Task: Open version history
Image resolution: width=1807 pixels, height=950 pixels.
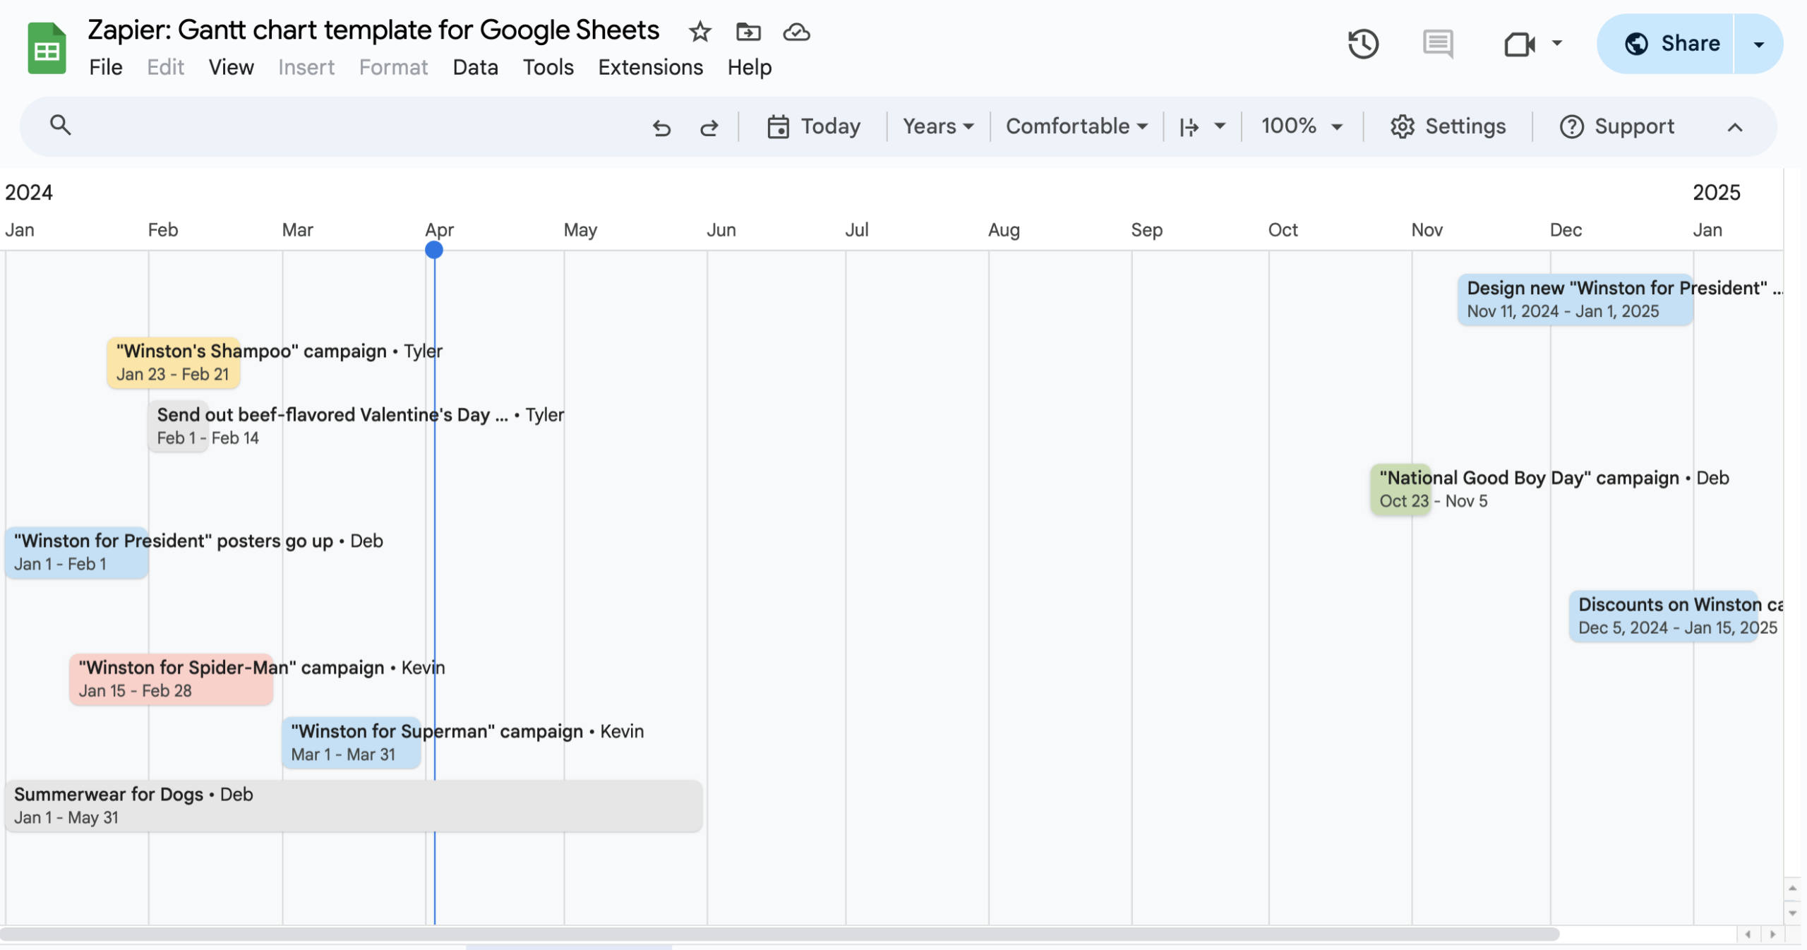Action: (x=1362, y=44)
